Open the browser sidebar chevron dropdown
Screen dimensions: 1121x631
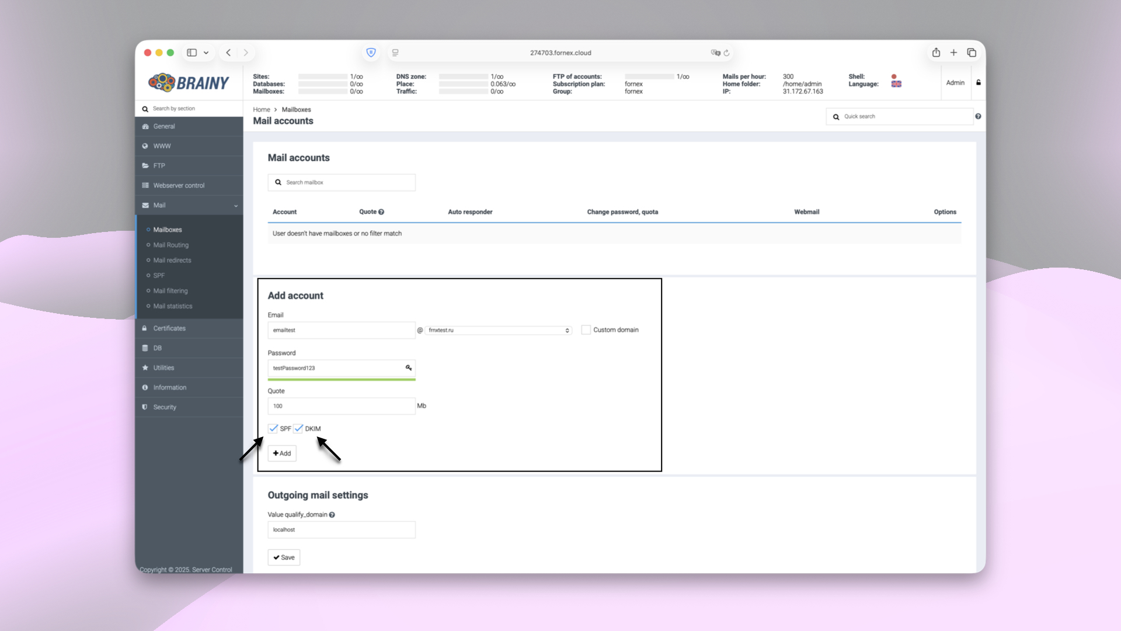206,52
